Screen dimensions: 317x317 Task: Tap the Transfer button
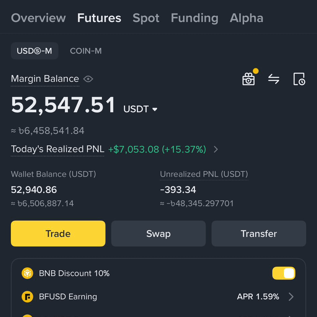click(x=259, y=234)
